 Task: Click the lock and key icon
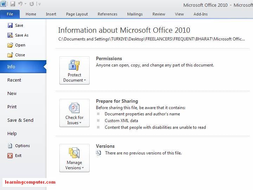pos(74,65)
